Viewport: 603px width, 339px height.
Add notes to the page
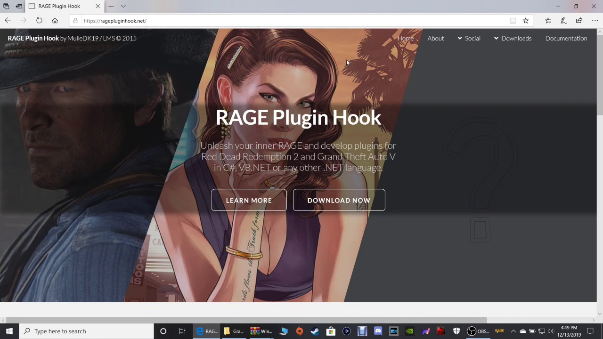click(563, 21)
